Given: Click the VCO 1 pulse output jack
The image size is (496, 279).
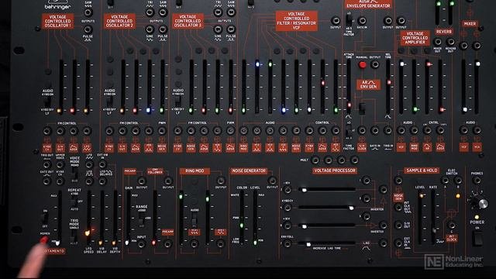Looking at the screenshot, I should tap(88, 29).
